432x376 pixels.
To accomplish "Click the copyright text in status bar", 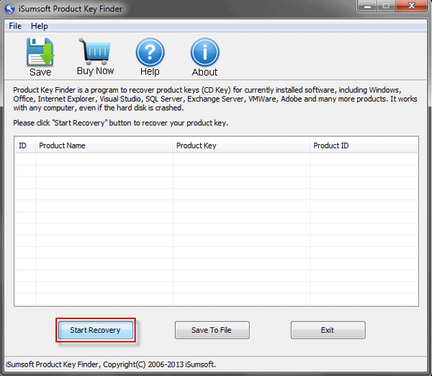I will pos(111,364).
